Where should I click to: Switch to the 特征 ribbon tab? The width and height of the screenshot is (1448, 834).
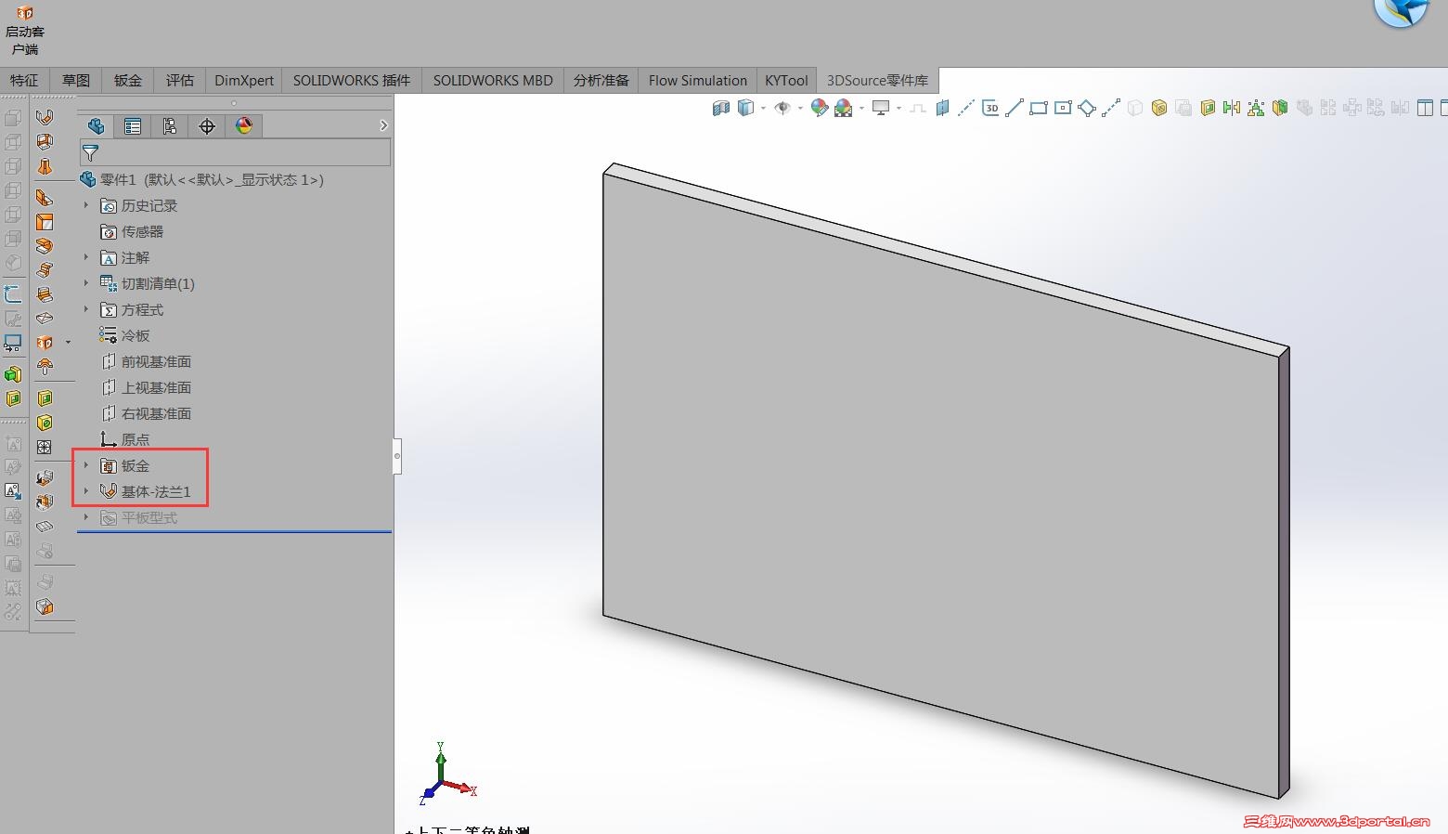click(24, 80)
